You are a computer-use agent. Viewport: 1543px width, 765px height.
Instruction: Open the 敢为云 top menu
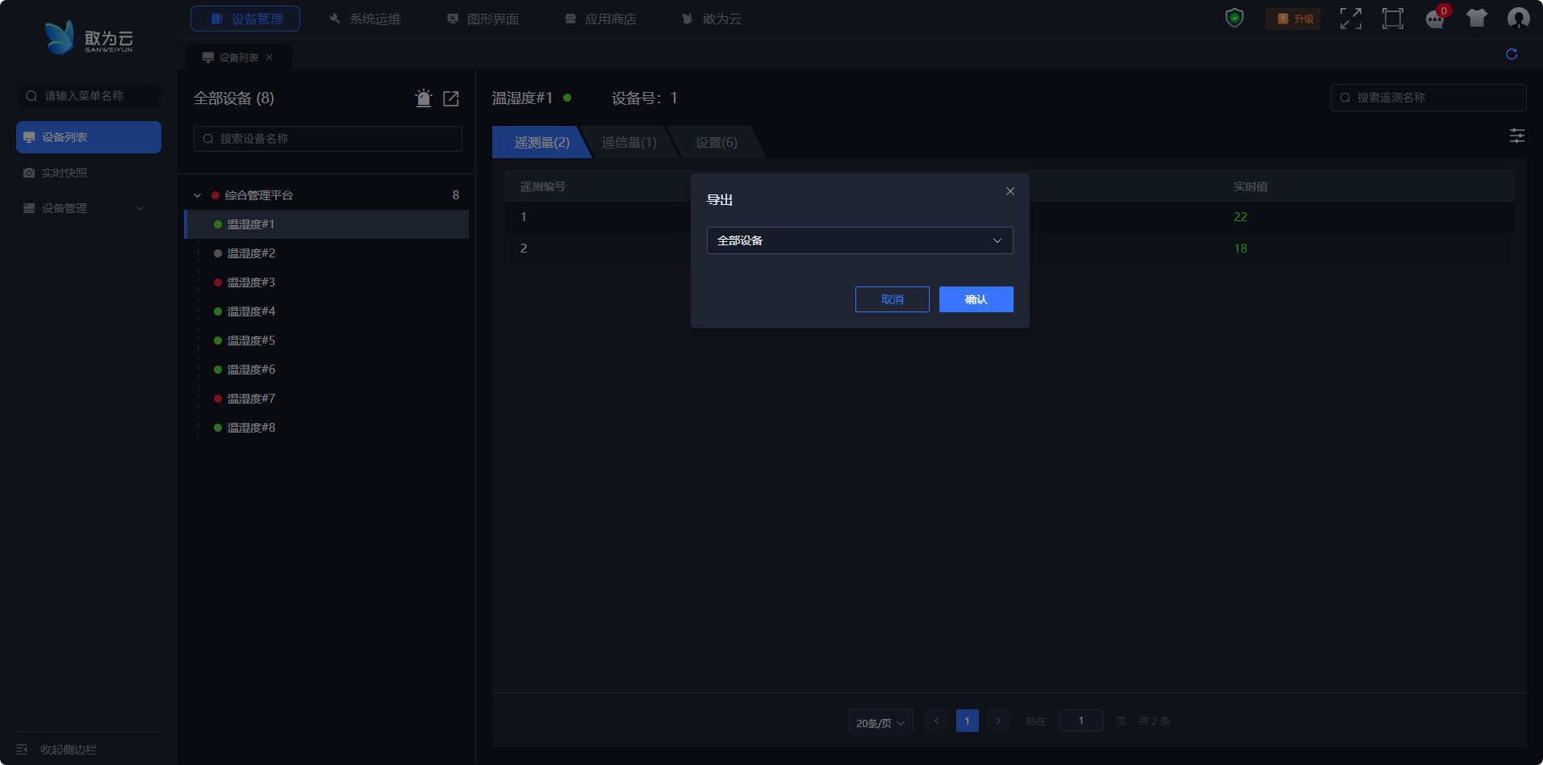click(712, 19)
